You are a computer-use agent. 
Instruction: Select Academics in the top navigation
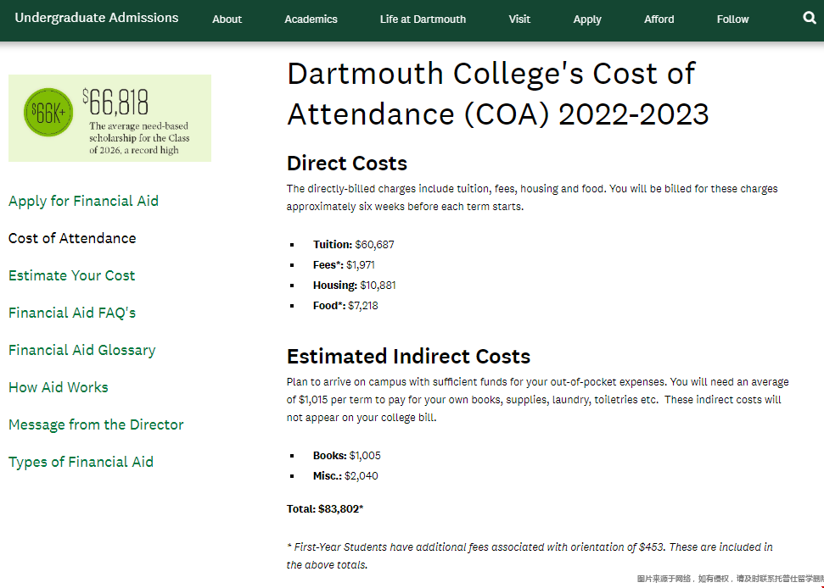tap(311, 19)
